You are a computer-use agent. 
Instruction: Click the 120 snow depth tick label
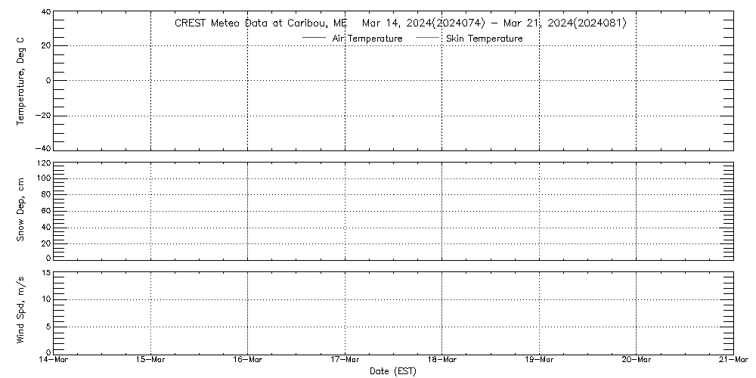[42, 163]
